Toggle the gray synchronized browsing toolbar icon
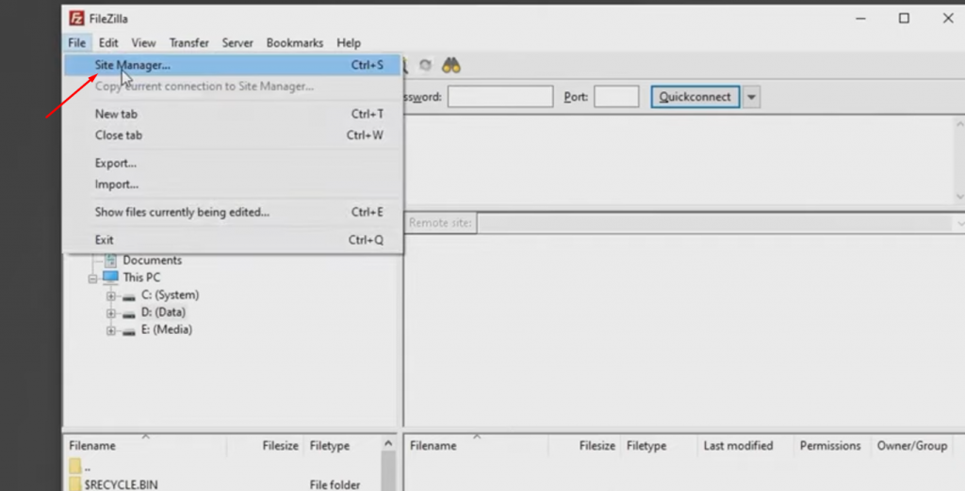 pos(425,65)
